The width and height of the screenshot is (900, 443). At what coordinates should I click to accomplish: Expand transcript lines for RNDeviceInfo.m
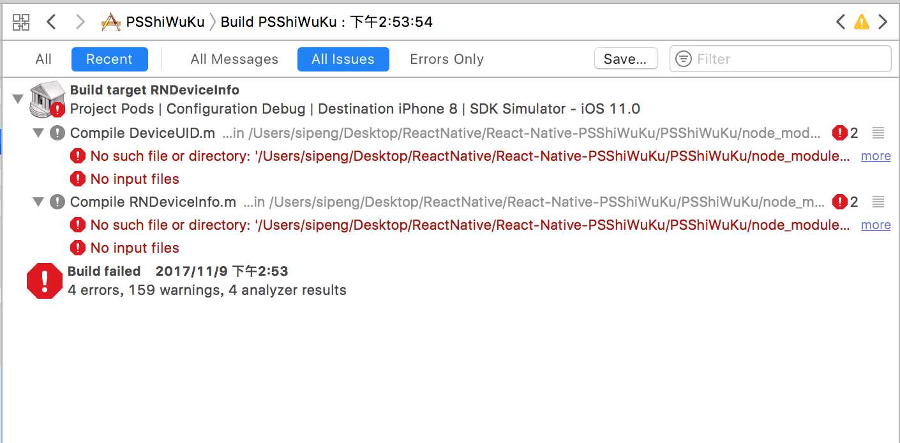click(x=878, y=202)
